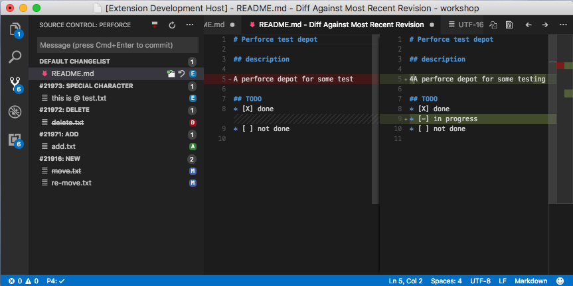
Task: Click the left diff pane vertical scrollbar
Action: pyautogui.click(x=375, y=119)
